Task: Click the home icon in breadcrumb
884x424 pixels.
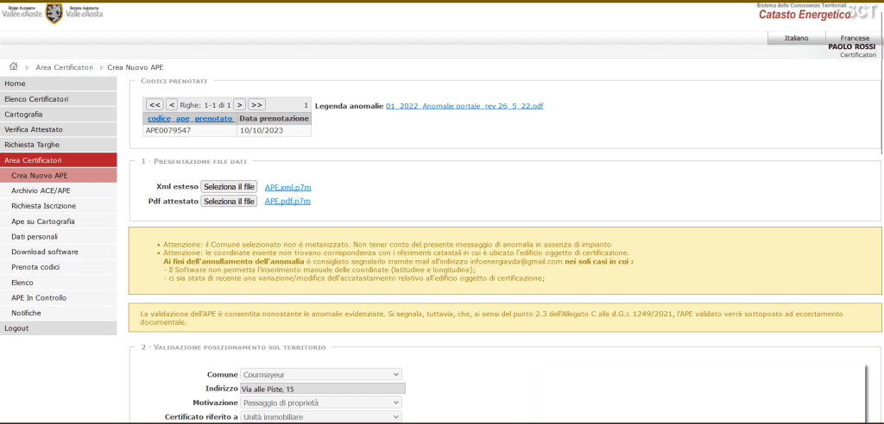Action: pyautogui.click(x=14, y=66)
